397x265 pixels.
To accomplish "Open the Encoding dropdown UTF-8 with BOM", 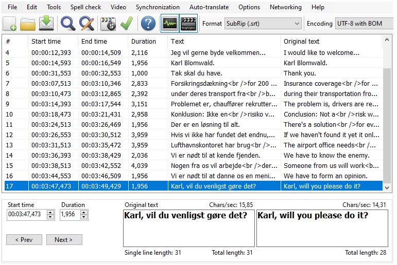I will pos(365,24).
